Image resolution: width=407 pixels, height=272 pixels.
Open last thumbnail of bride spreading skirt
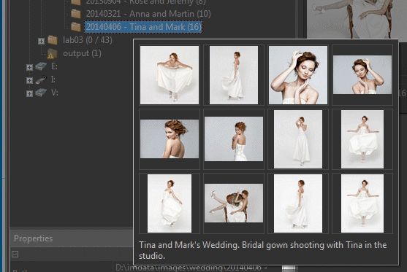[362, 203]
